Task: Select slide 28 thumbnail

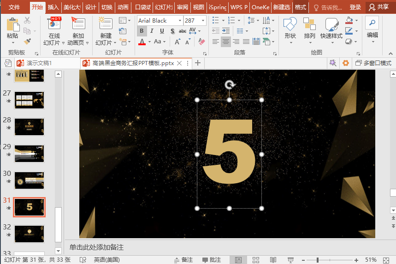Action: [30, 127]
